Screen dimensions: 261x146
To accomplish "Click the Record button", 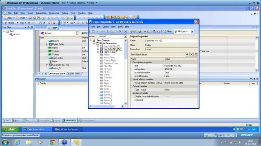I will [9, 23].
